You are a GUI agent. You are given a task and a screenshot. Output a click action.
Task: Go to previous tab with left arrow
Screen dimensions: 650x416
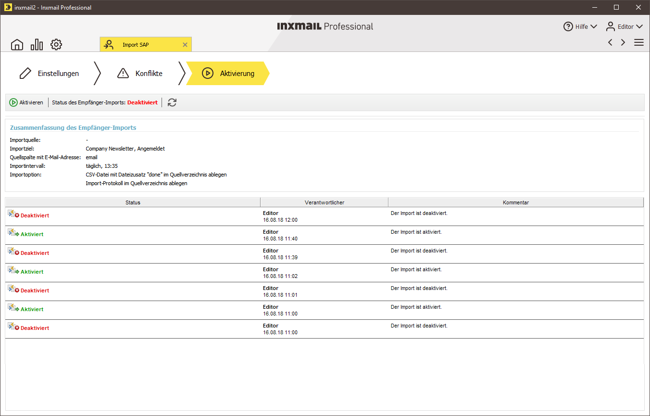[610, 42]
